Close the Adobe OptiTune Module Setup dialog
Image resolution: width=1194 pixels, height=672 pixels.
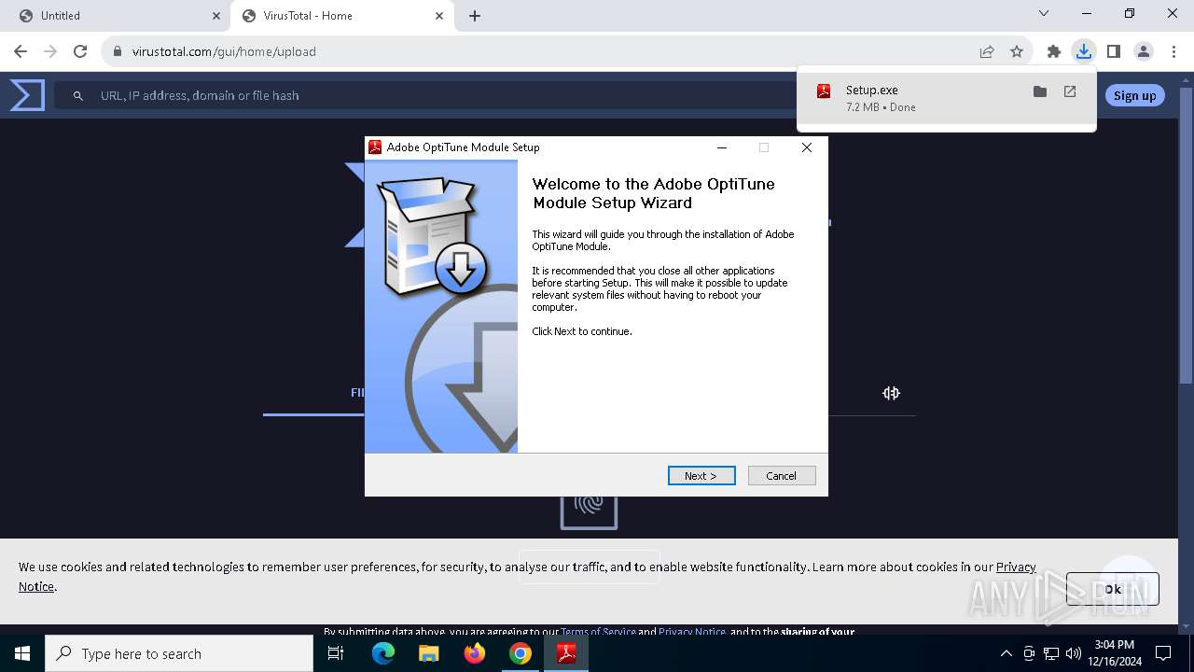pyautogui.click(x=807, y=147)
